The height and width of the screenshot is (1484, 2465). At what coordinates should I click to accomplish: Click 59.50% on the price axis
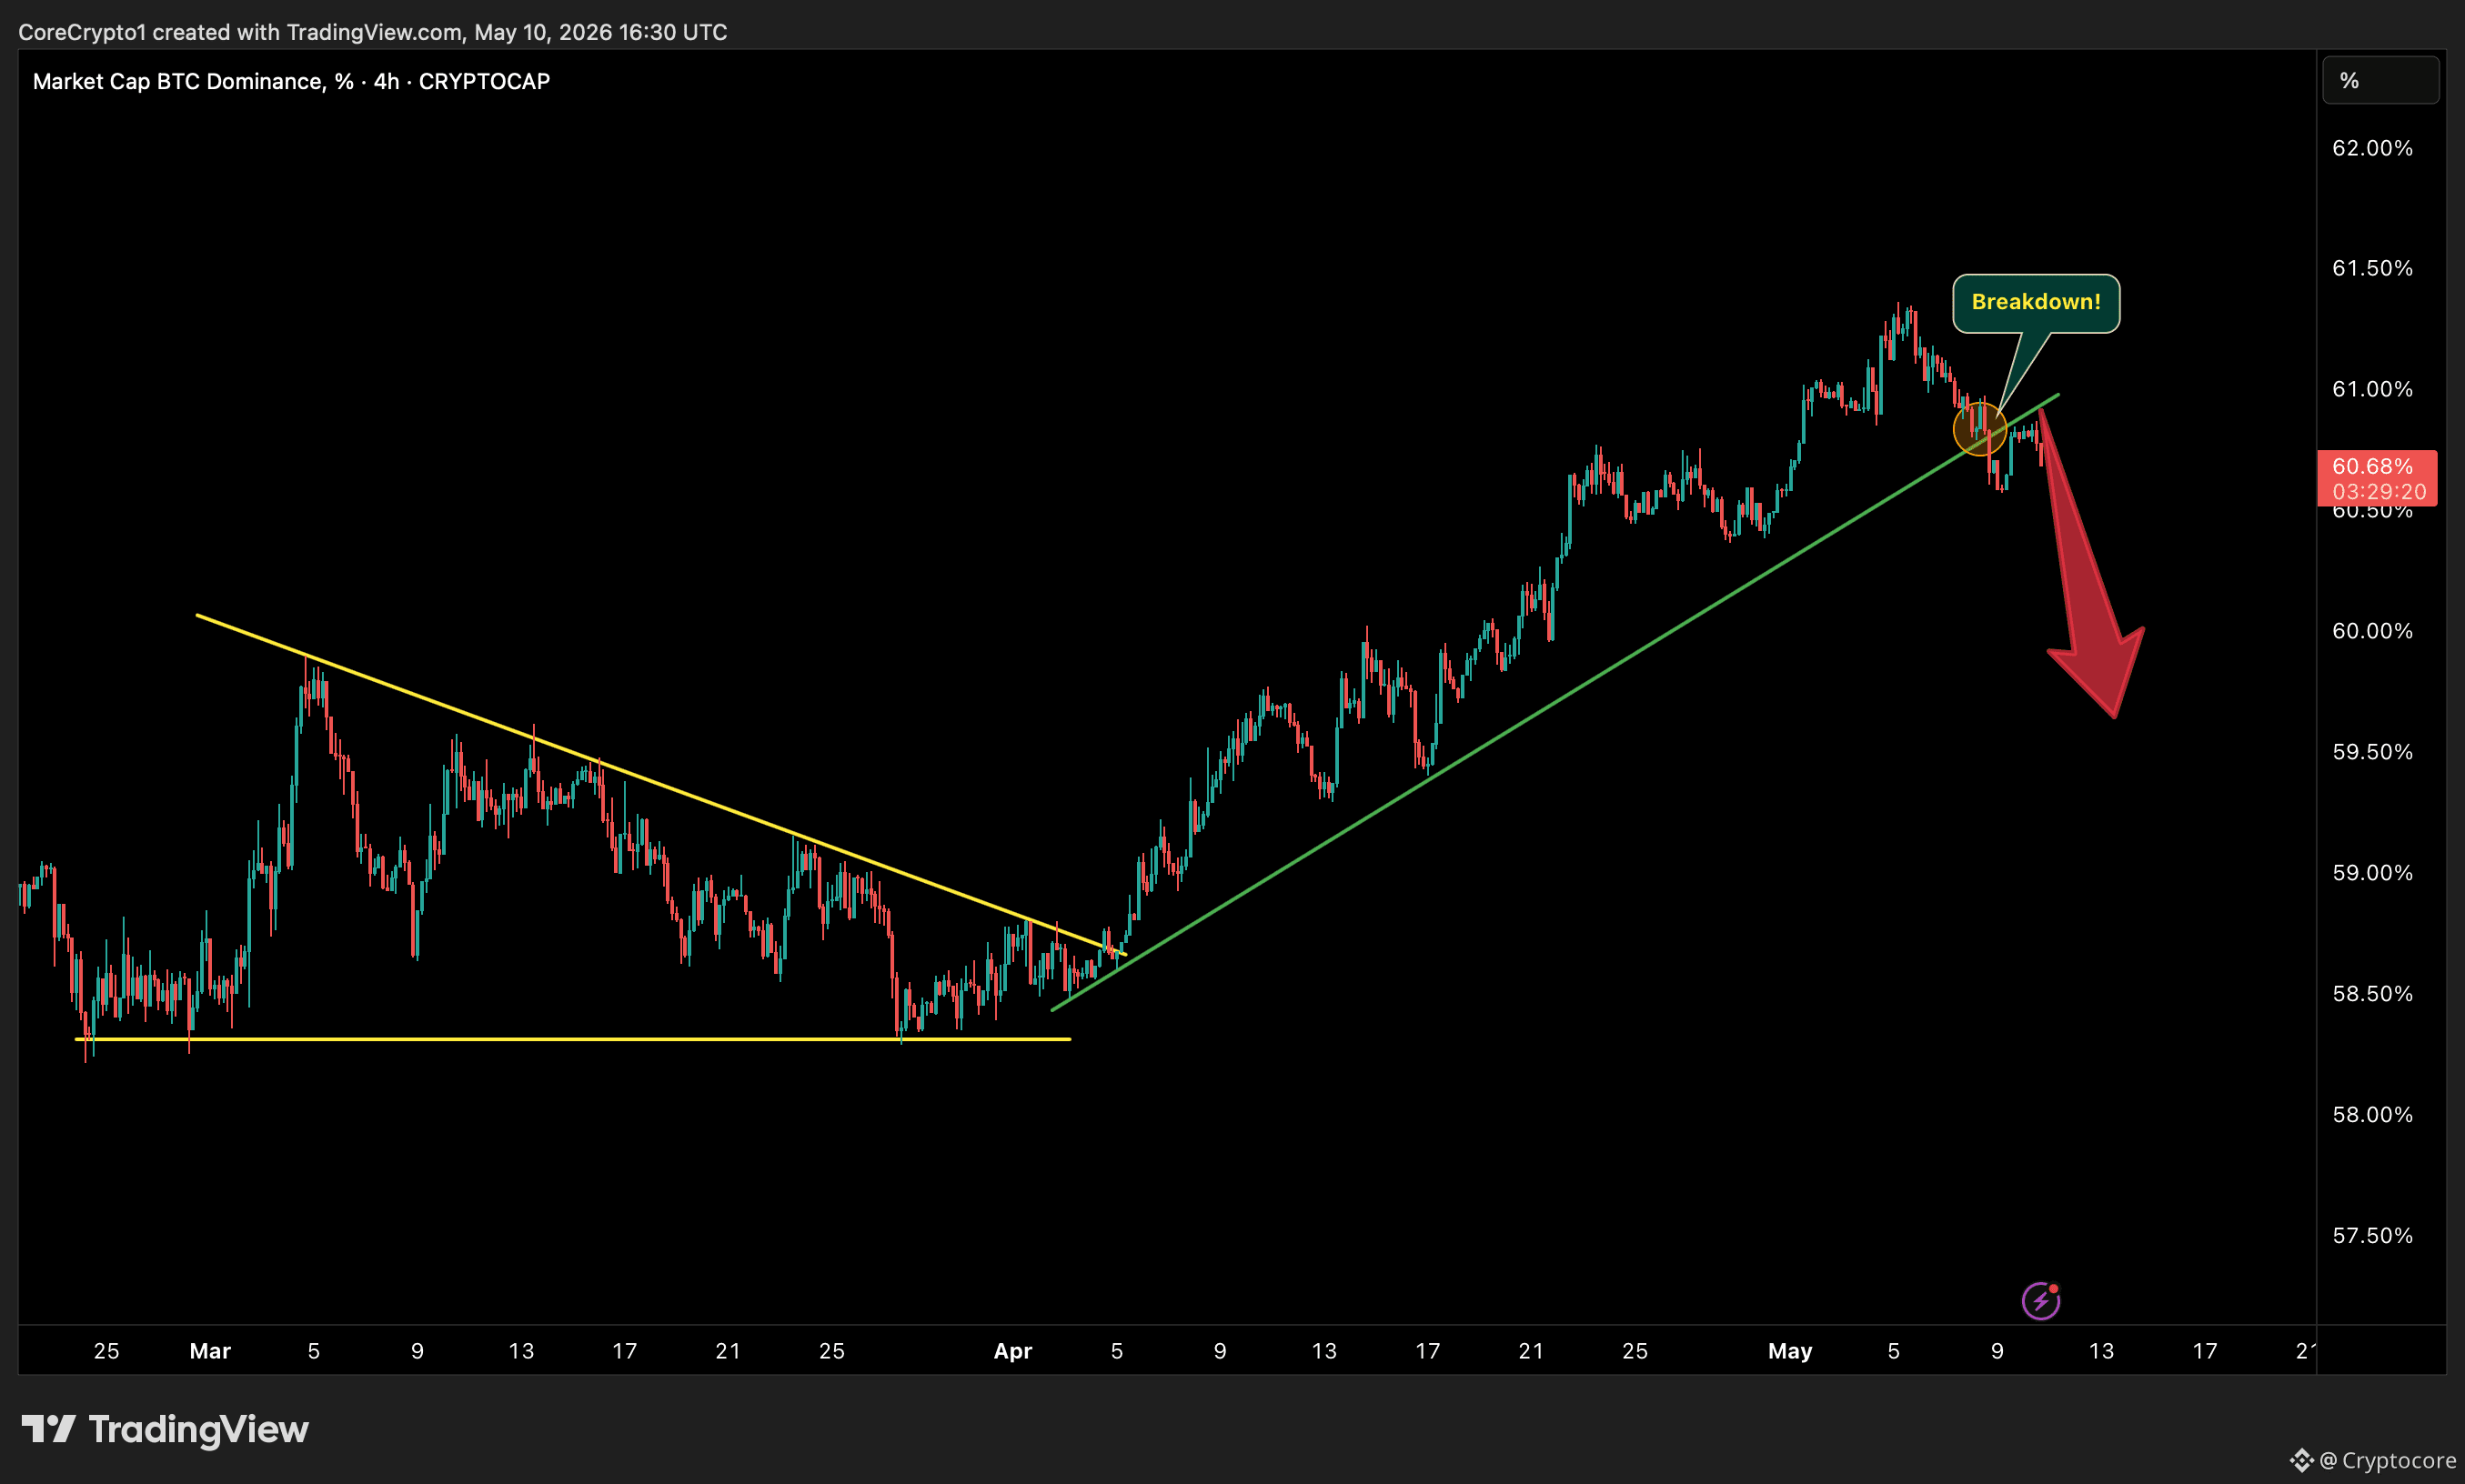pos(2372,752)
